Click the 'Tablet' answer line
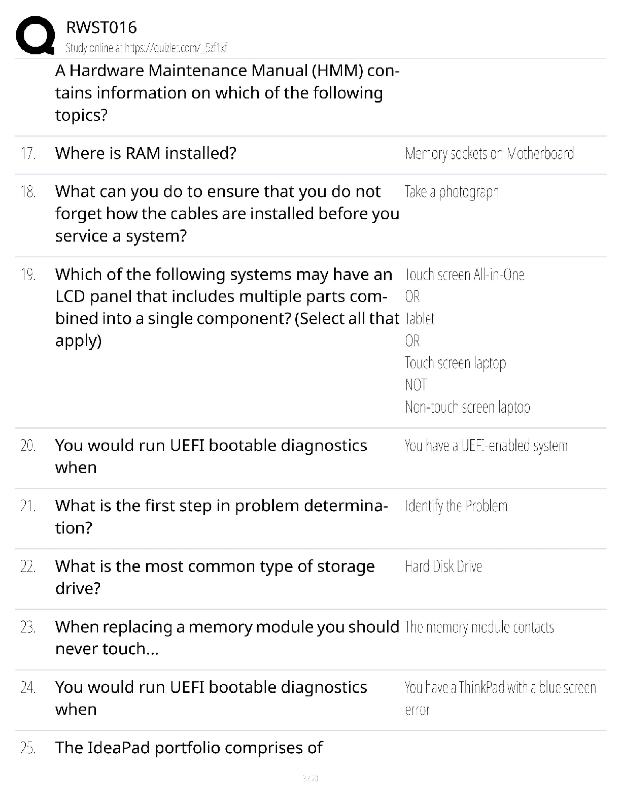The width and height of the screenshot is (621, 804). (x=420, y=319)
